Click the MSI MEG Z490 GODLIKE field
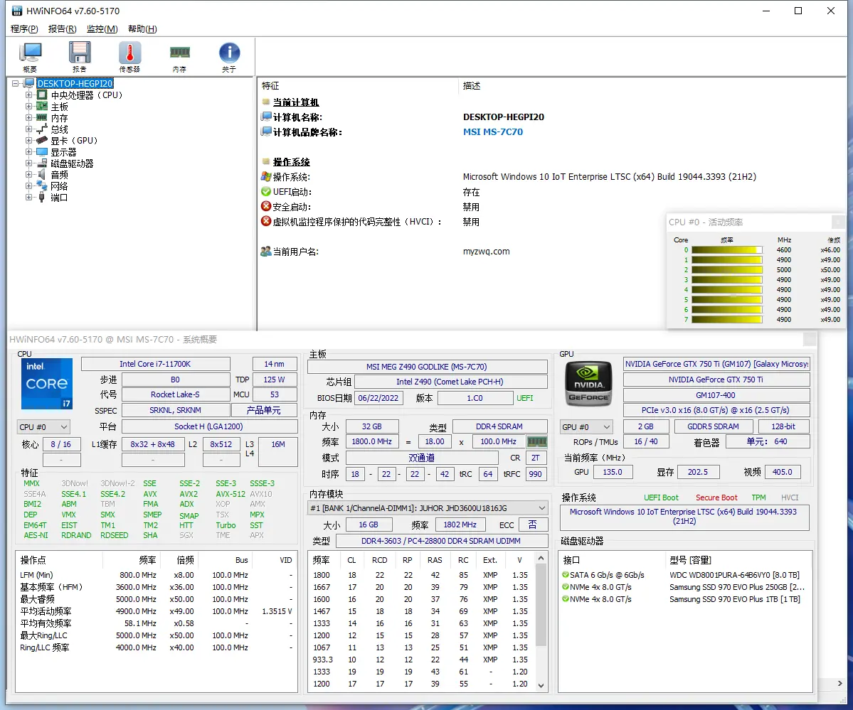Viewport: 853px width, 710px height. pyautogui.click(x=427, y=367)
